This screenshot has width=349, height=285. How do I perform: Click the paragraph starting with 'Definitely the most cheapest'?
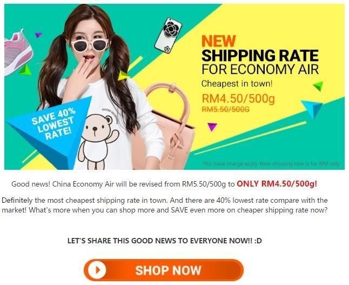click(x=165, y=205)
